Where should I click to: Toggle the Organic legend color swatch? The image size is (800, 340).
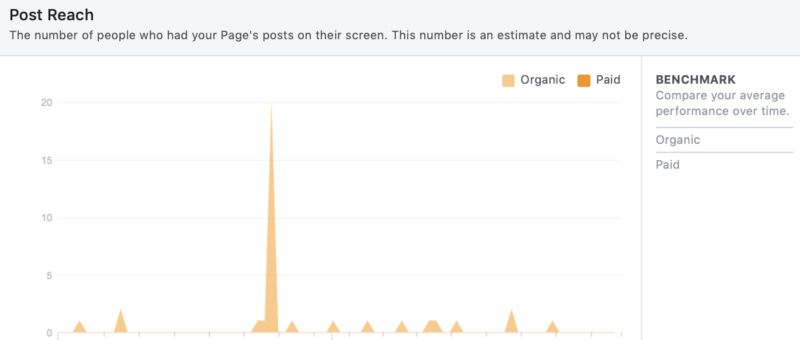click(x=508, y=80)
